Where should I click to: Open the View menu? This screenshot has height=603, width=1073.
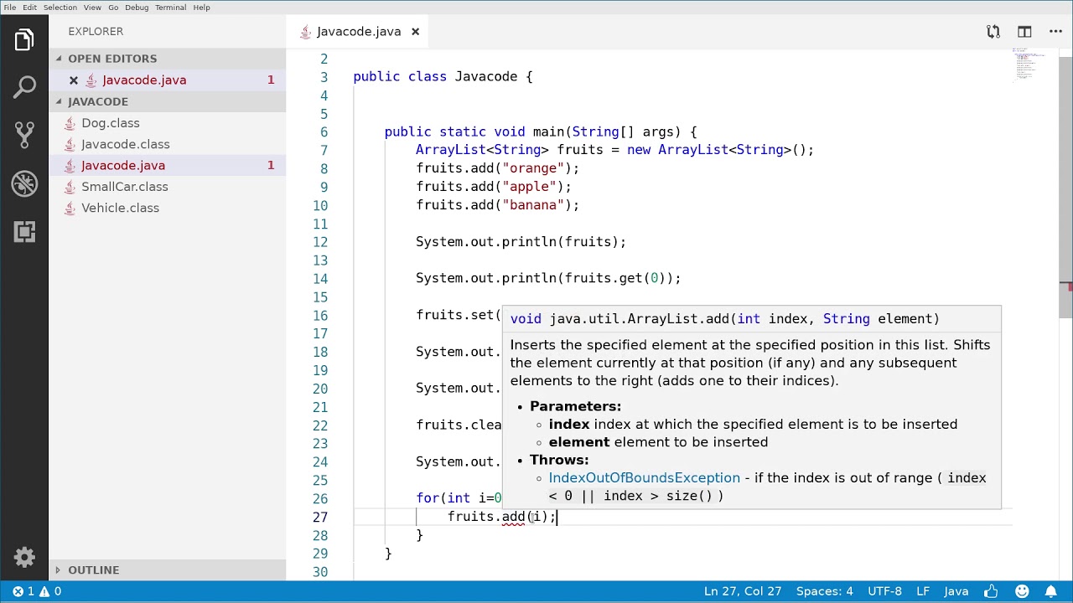pyautogui.click(x=92, y=8)
